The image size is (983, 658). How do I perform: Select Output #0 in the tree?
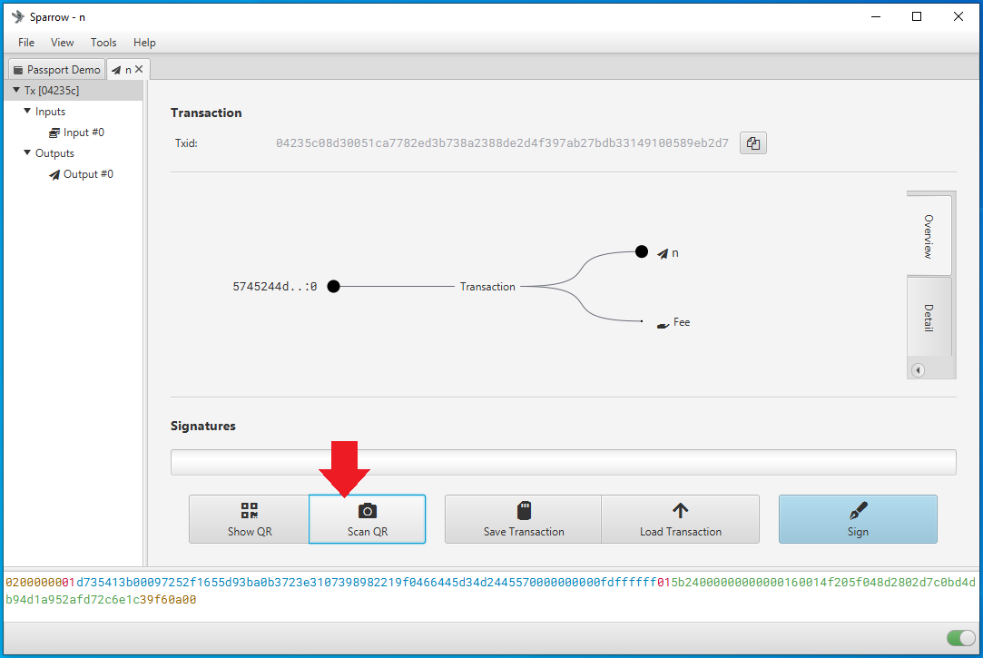click(81, 174)
